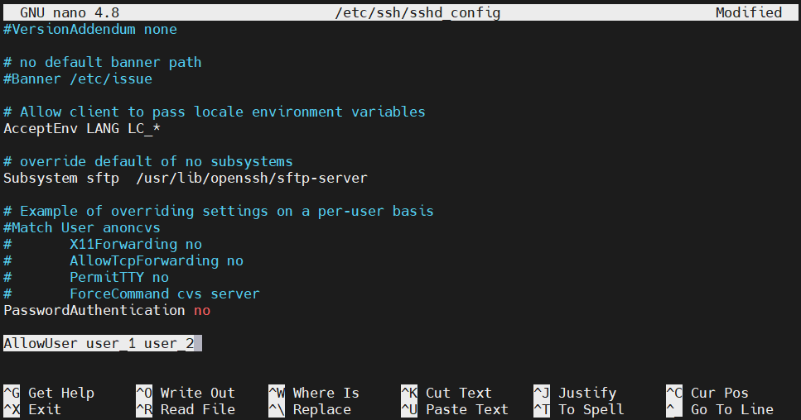Place cursor on Subsystem sftp line

186,178
